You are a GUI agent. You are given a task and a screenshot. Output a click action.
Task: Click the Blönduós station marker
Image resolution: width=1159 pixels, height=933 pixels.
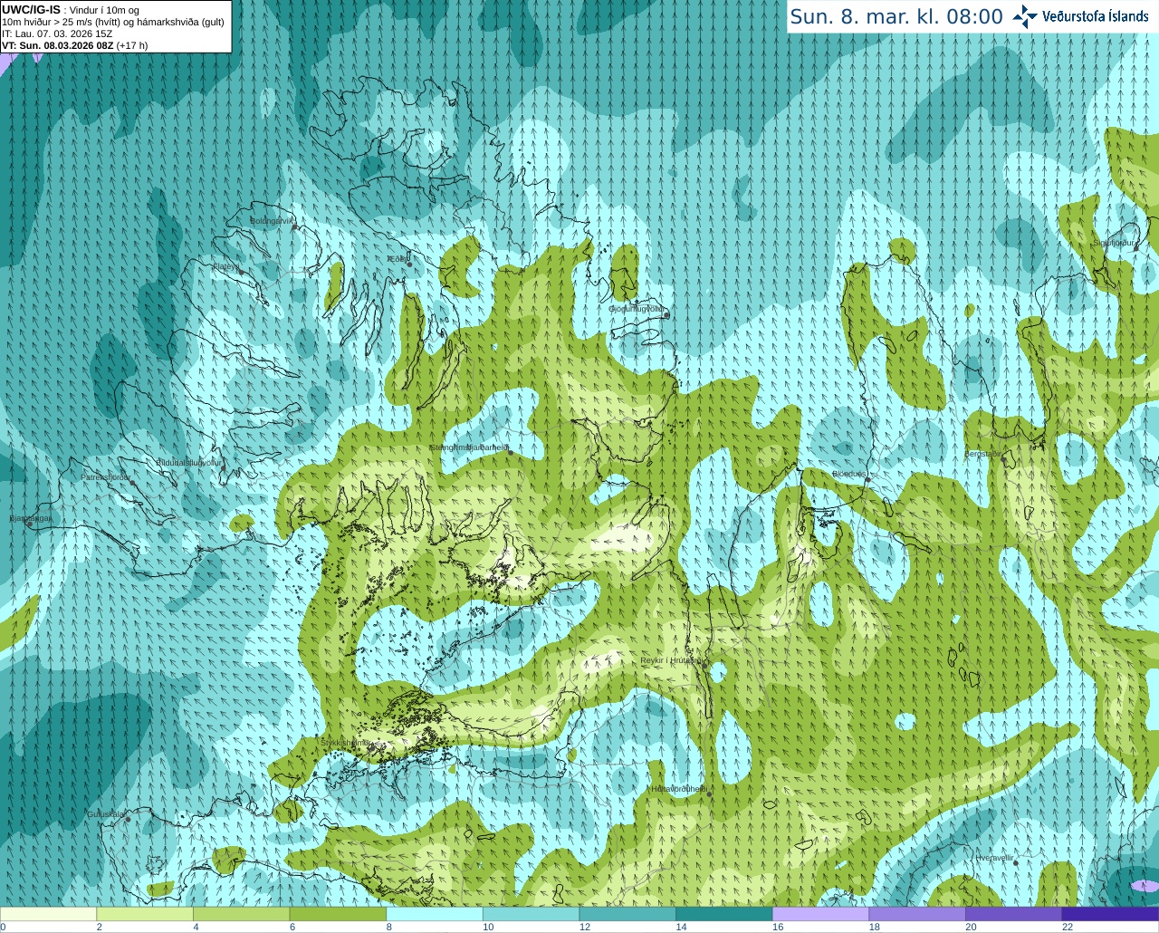[x=867, y=480]
